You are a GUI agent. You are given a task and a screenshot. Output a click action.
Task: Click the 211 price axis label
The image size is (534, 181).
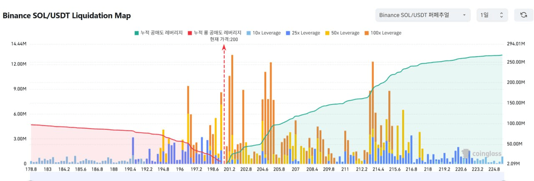[x=345, y=170]
